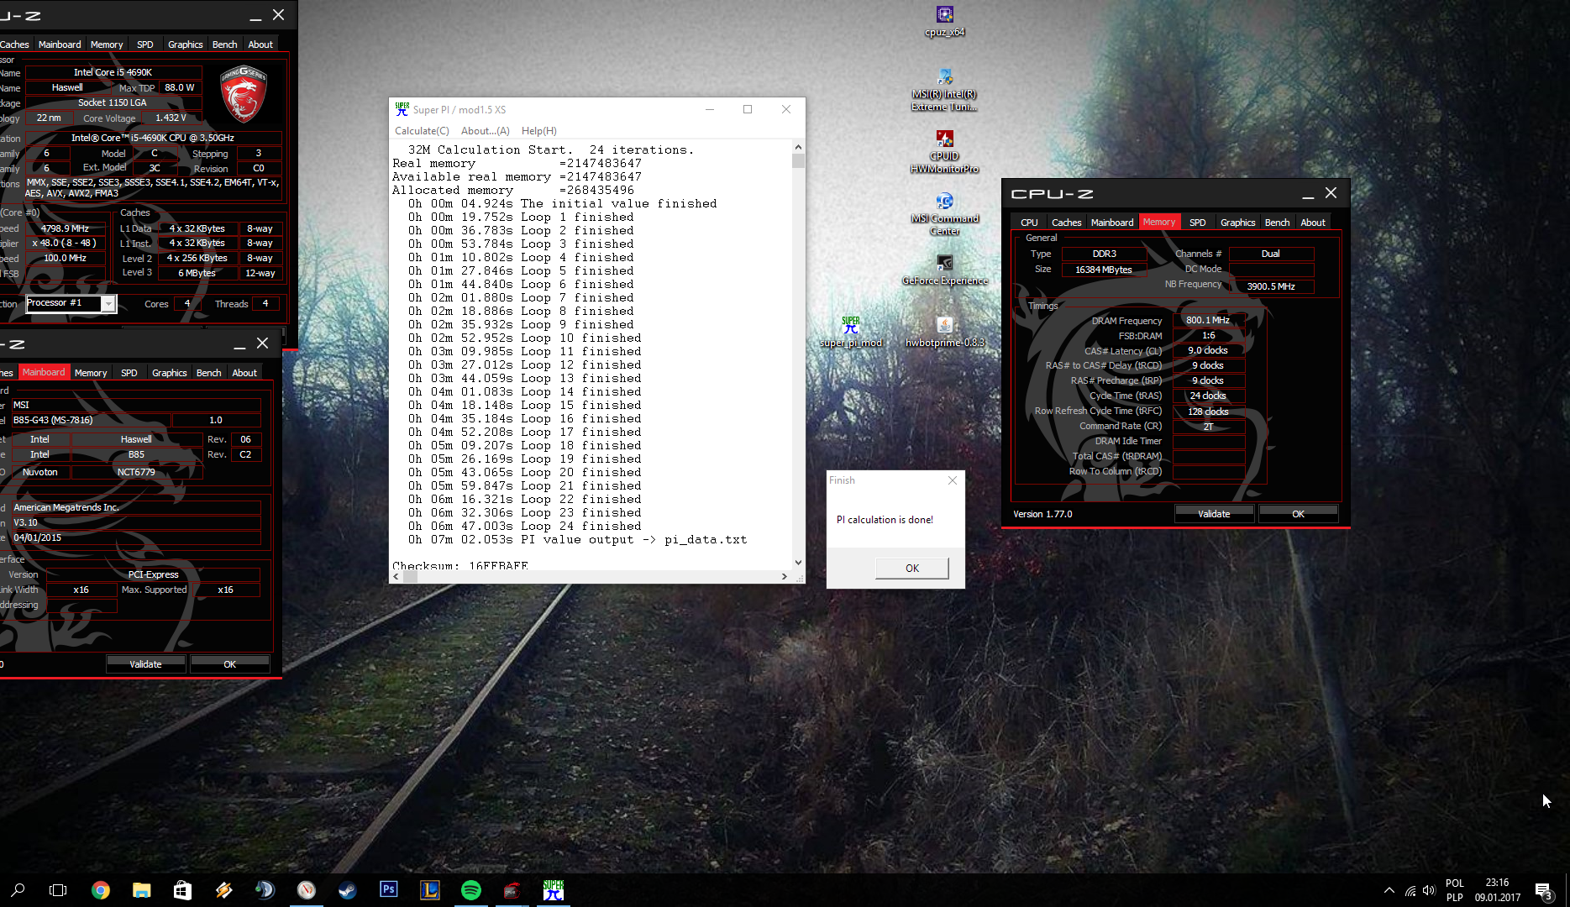Open Intel Extreme Tuning desktop shortcut
The height and width of the screenshot is (907, 1570).
pyautogui.click(x=944, y=90)
